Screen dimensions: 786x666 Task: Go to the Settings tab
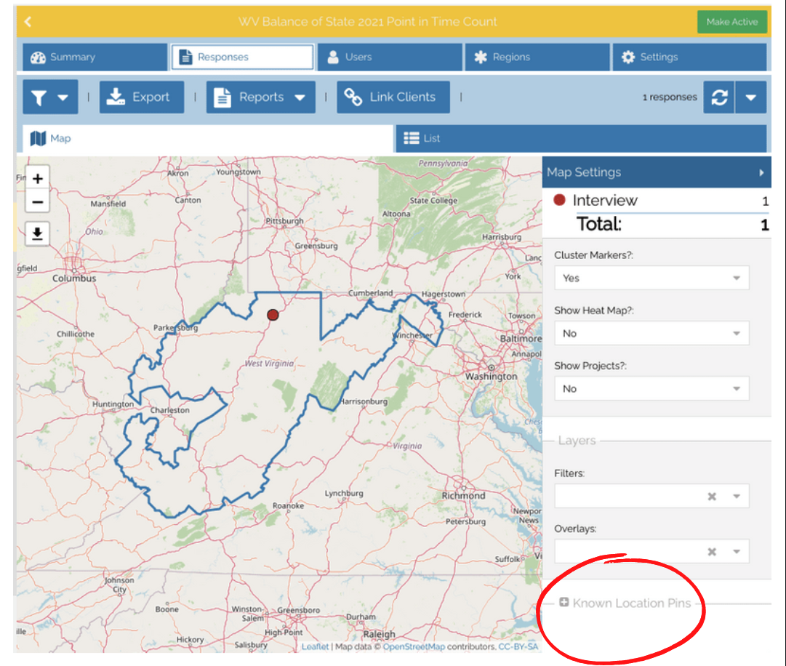[x=689, y=57]
